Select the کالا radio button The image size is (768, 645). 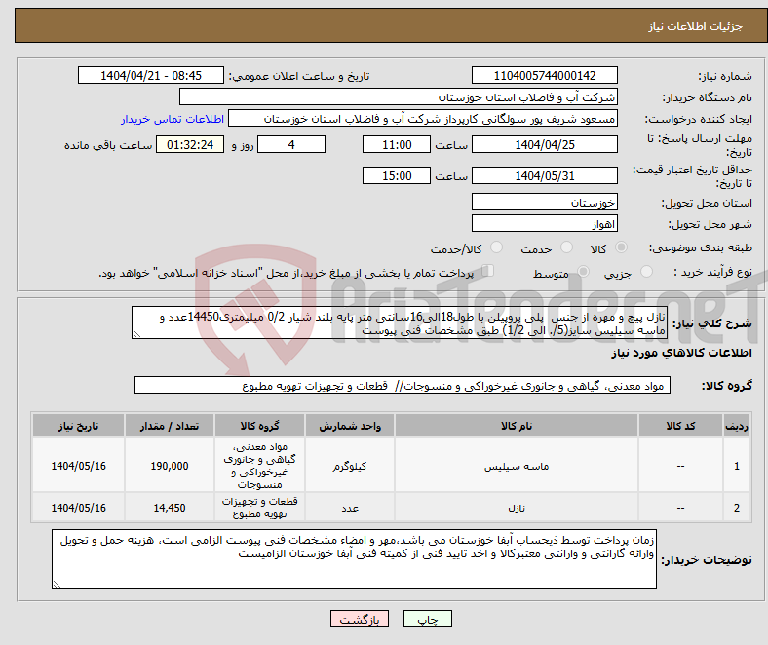coord(621,247)
